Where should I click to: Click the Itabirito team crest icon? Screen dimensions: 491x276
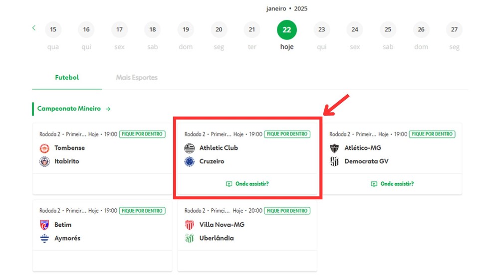(44, 161)
